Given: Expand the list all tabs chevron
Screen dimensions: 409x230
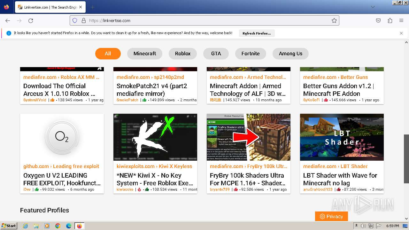Looking at the screenshot, I should [373, 7].
